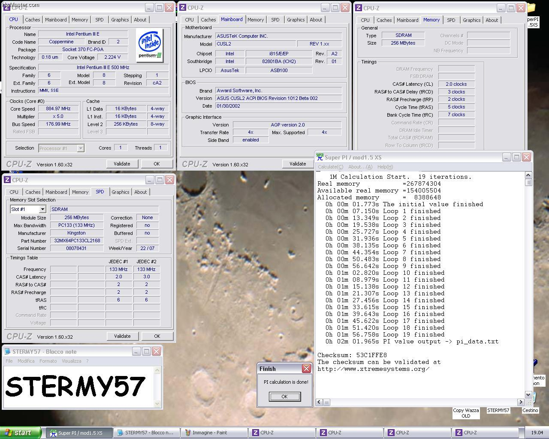Viewport: 549px width, 439px height.
Task: Confirm OK in the Finish dialog
Action: tap(285, 397)
